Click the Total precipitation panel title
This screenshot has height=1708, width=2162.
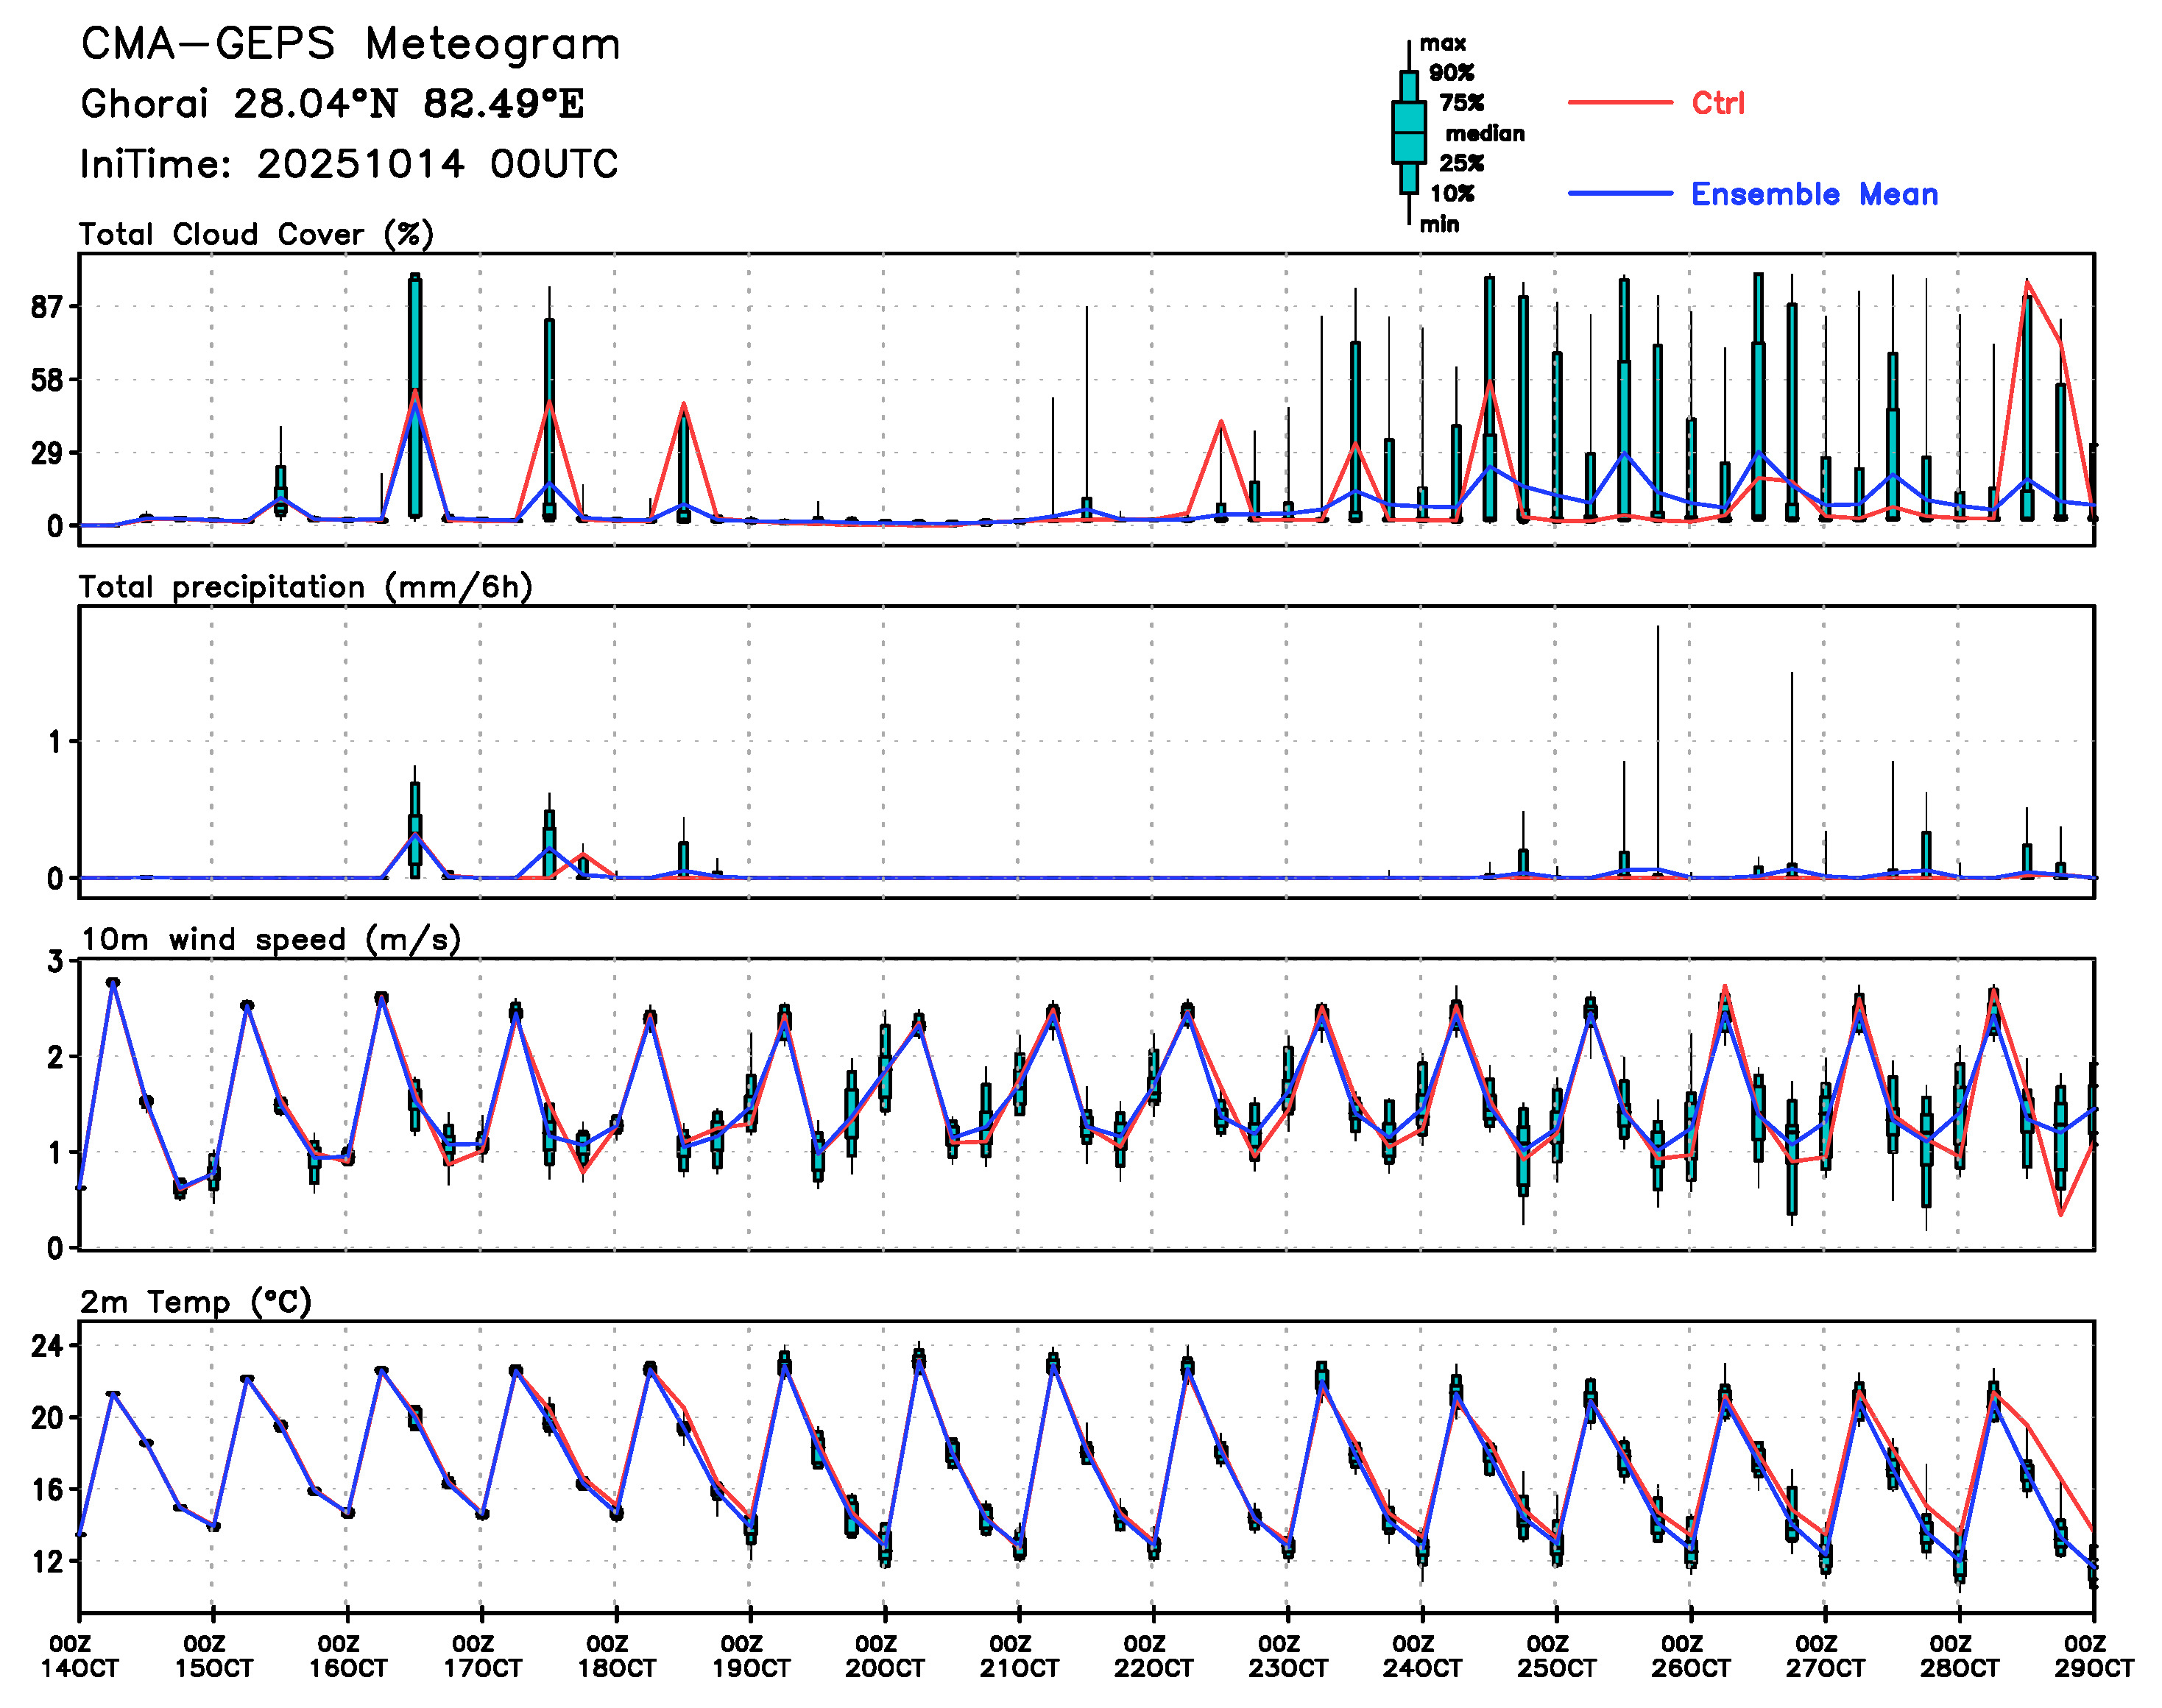[x=305, y=587]
